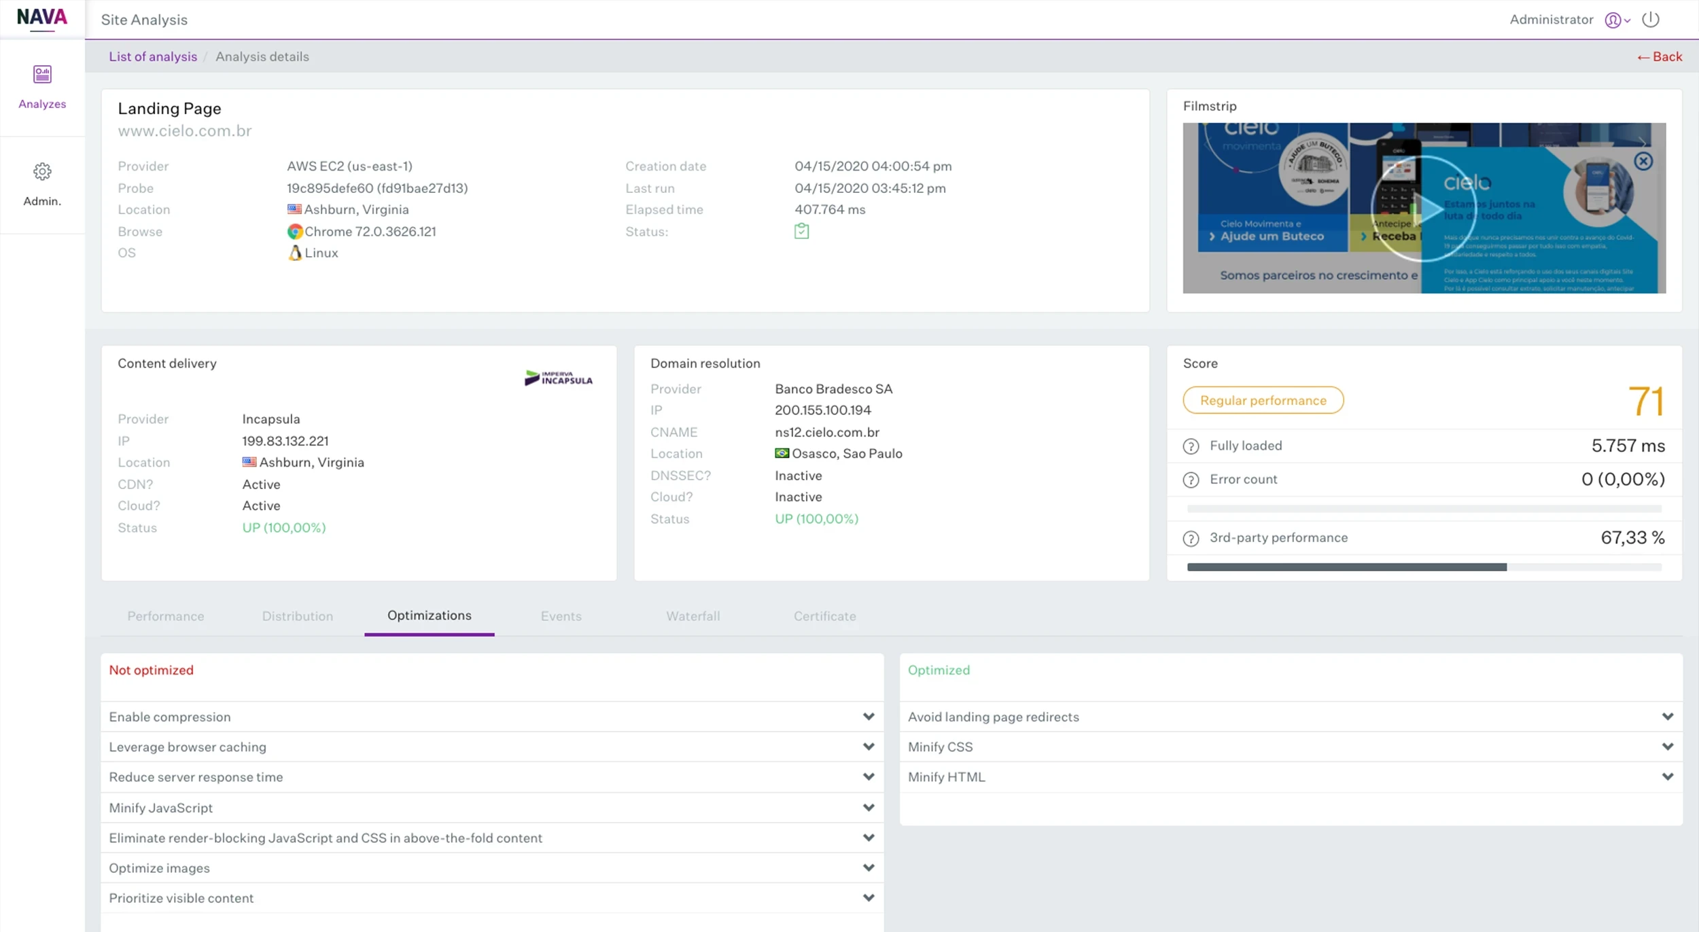1699x932 pixels.
Task: Click the Chrome browser icon
Action: pos(294,232)
